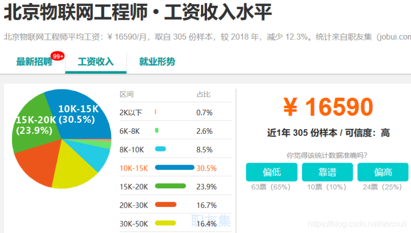Click the 63票 (65%) vote count
This screenshot has width=411, height=233.
(271, 187)
